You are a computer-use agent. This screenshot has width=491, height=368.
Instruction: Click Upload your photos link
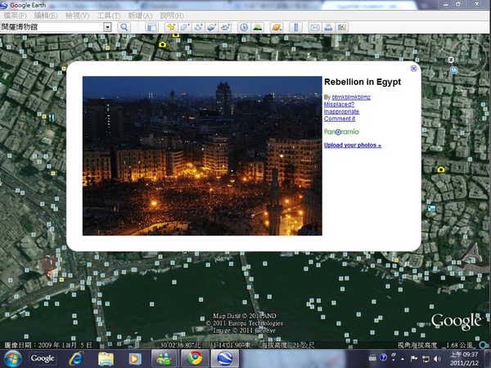click(353, 146)
